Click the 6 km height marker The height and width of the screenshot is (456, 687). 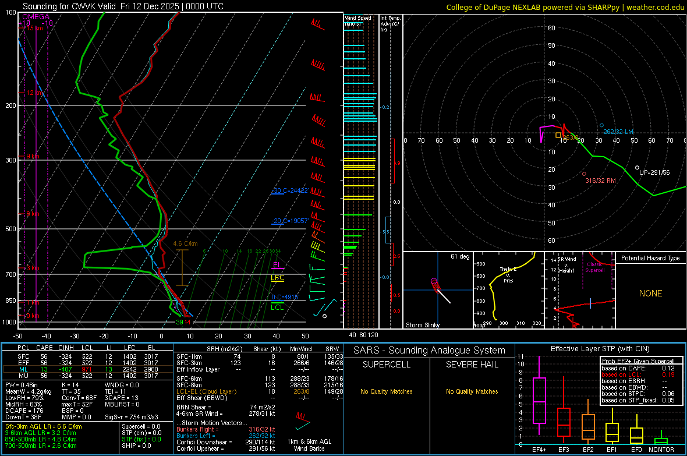(32, 214)
